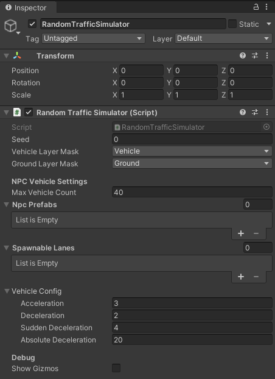Click the Position label
275x379 pixels.
click(x=25, y=71)
